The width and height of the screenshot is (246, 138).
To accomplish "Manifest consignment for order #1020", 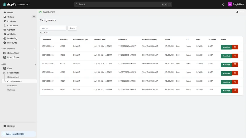I will (x=226, y=73).
